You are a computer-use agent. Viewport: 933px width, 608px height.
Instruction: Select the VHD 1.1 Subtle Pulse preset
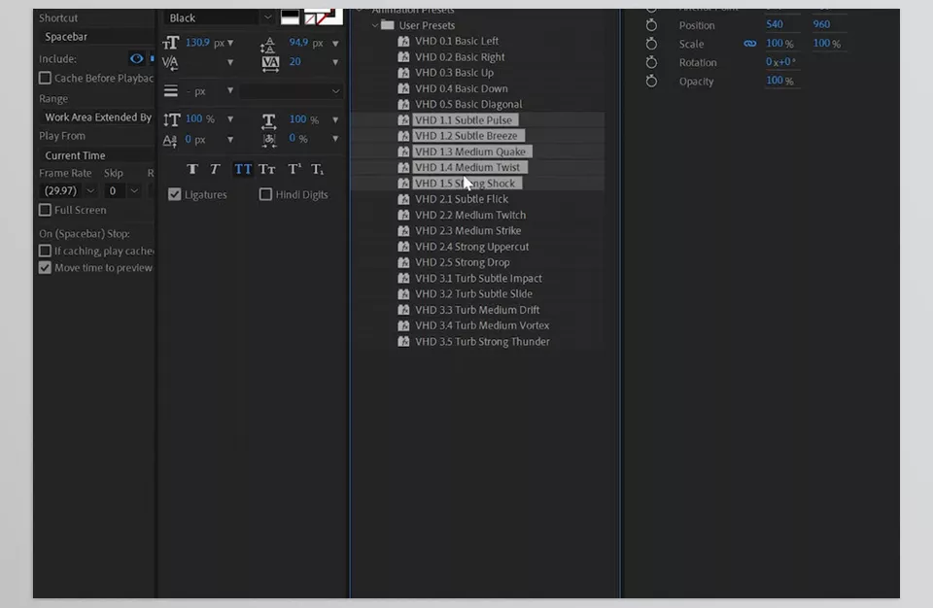[464, 120]
